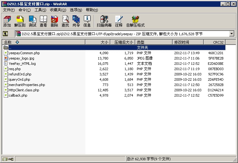
Task: Open the 工具(S) menu
Action: point(40,10)
